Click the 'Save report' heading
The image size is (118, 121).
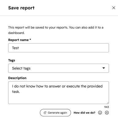pos(21,8)
